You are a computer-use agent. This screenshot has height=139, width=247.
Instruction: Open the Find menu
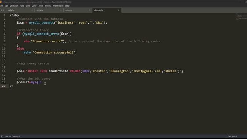(22, 6)
